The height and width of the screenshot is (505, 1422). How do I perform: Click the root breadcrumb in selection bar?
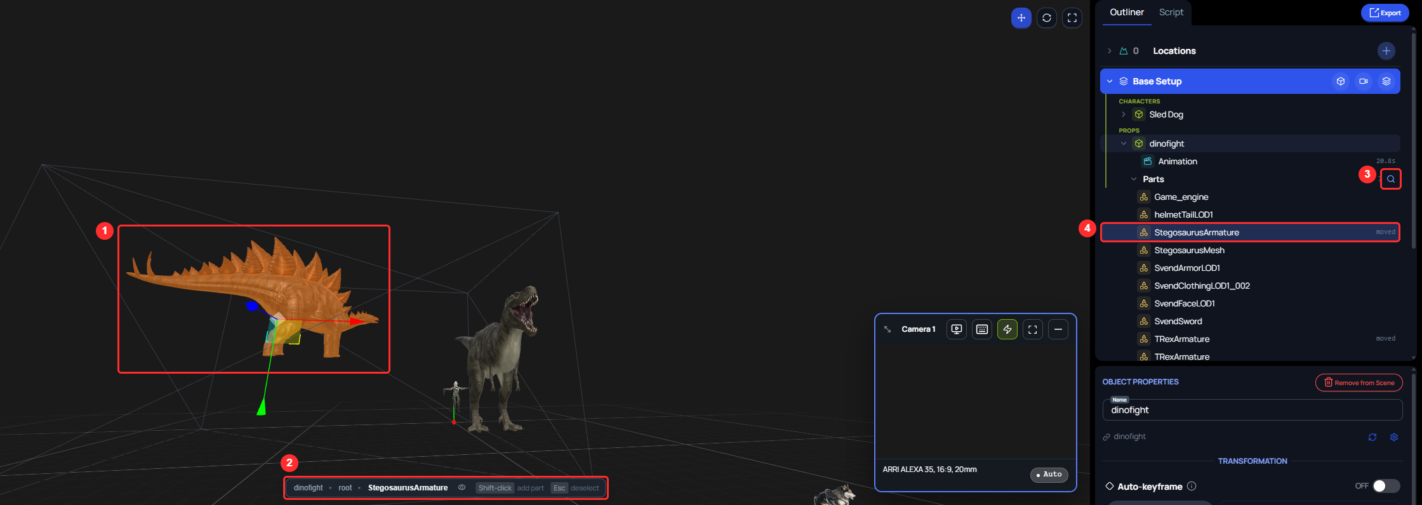pyautogui.click(x=345, y=488)
